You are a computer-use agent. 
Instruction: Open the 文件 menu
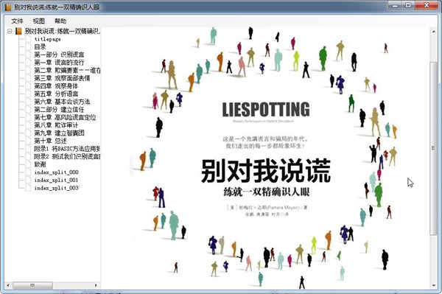coord(17,21)
